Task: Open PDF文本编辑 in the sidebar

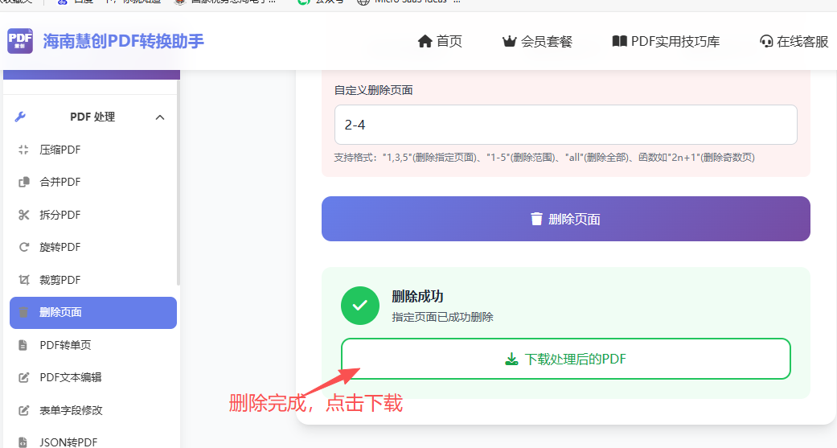Action: (71, 377)
